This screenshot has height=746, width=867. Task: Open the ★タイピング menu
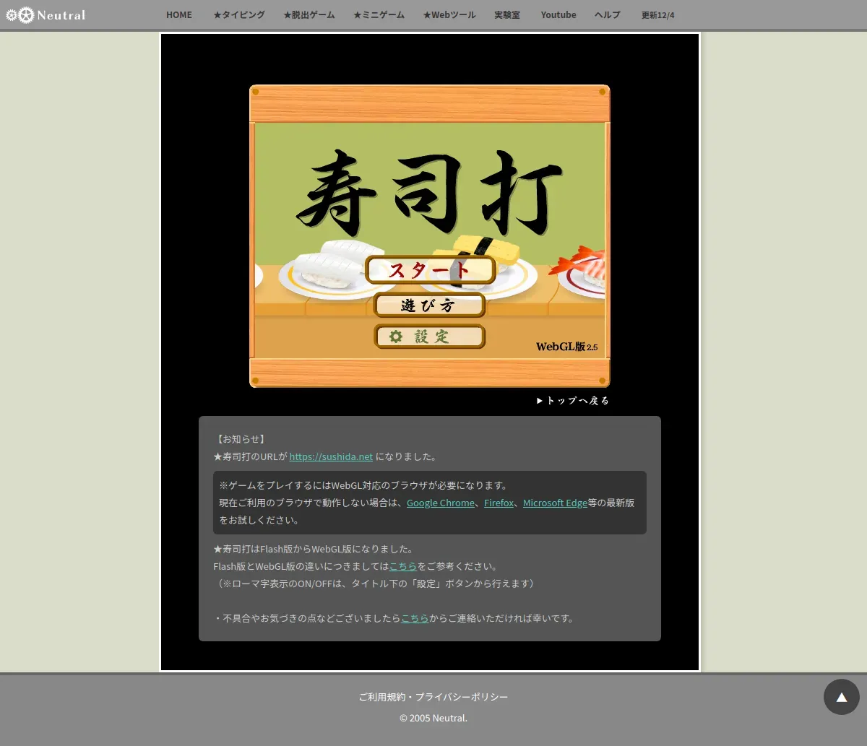[238, 14]
